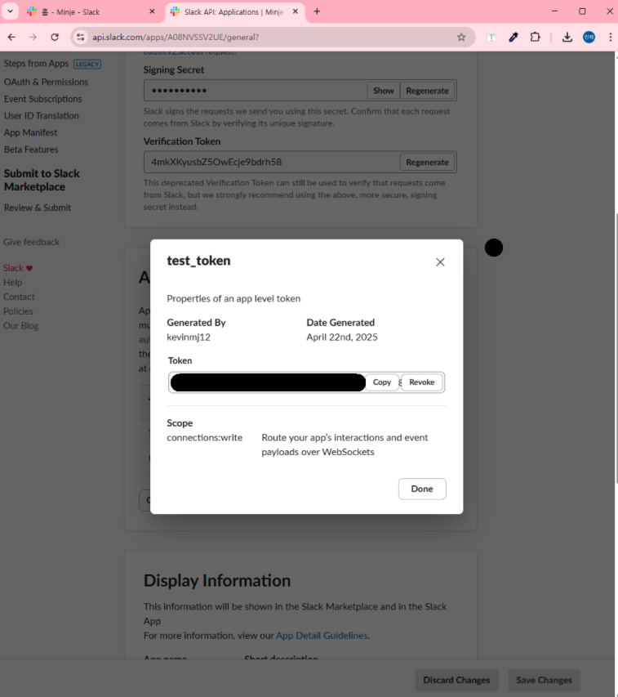Image resolution: width=618 pixels, height=697 pixels.
Task: Open Review & Submit page
Action: point(38,208)
